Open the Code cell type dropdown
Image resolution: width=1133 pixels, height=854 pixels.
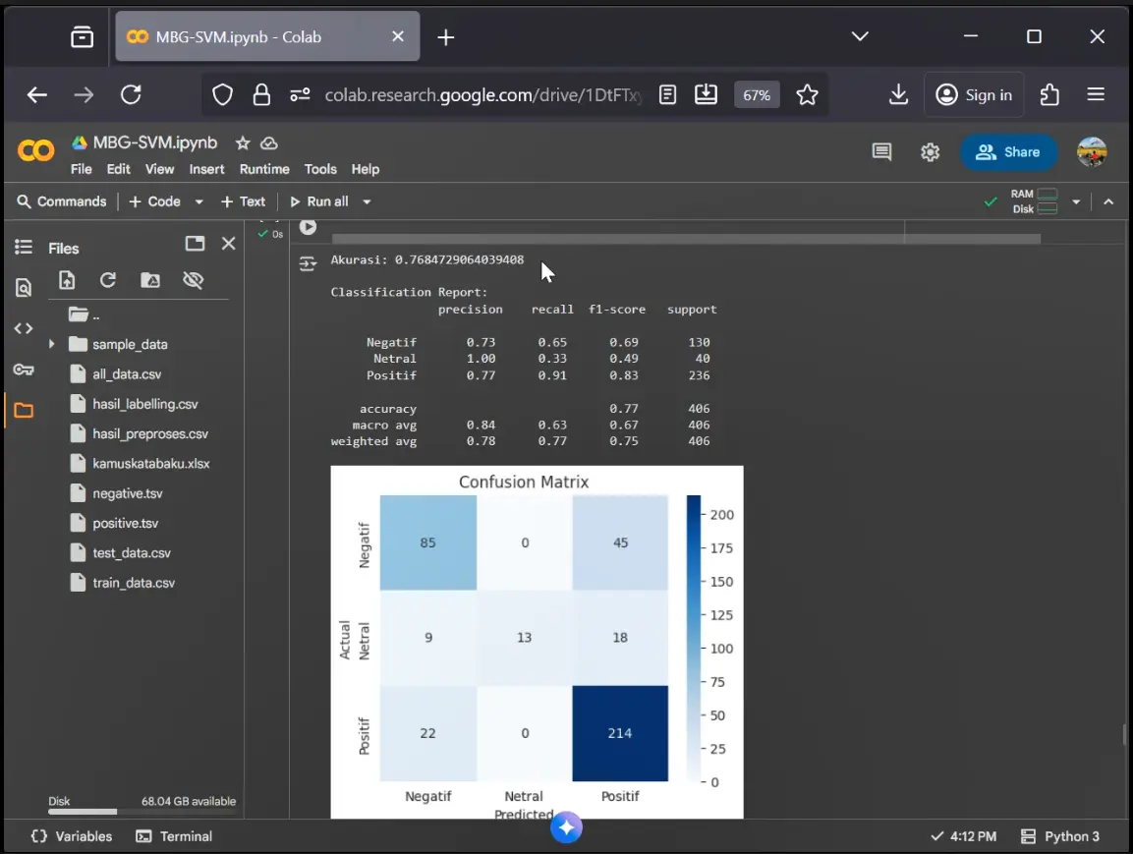(198, 201)
